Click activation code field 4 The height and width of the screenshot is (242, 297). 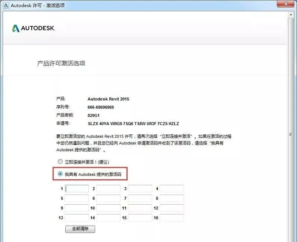172,189
